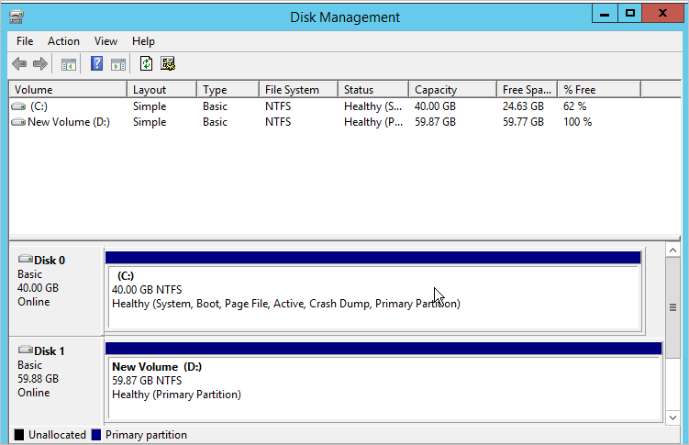Sort by the % Free column header
The height and width of the screenshot is (445, 689).
[599, 90]
